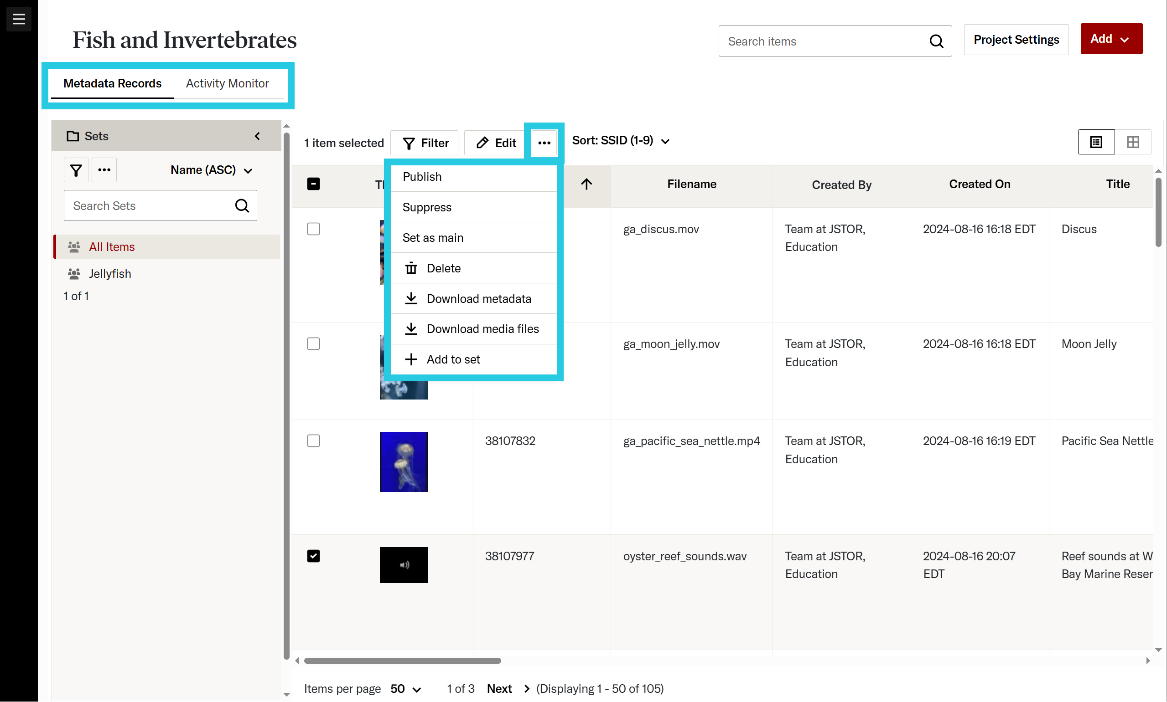Click the trash icon next to Delete

(411, 268)
